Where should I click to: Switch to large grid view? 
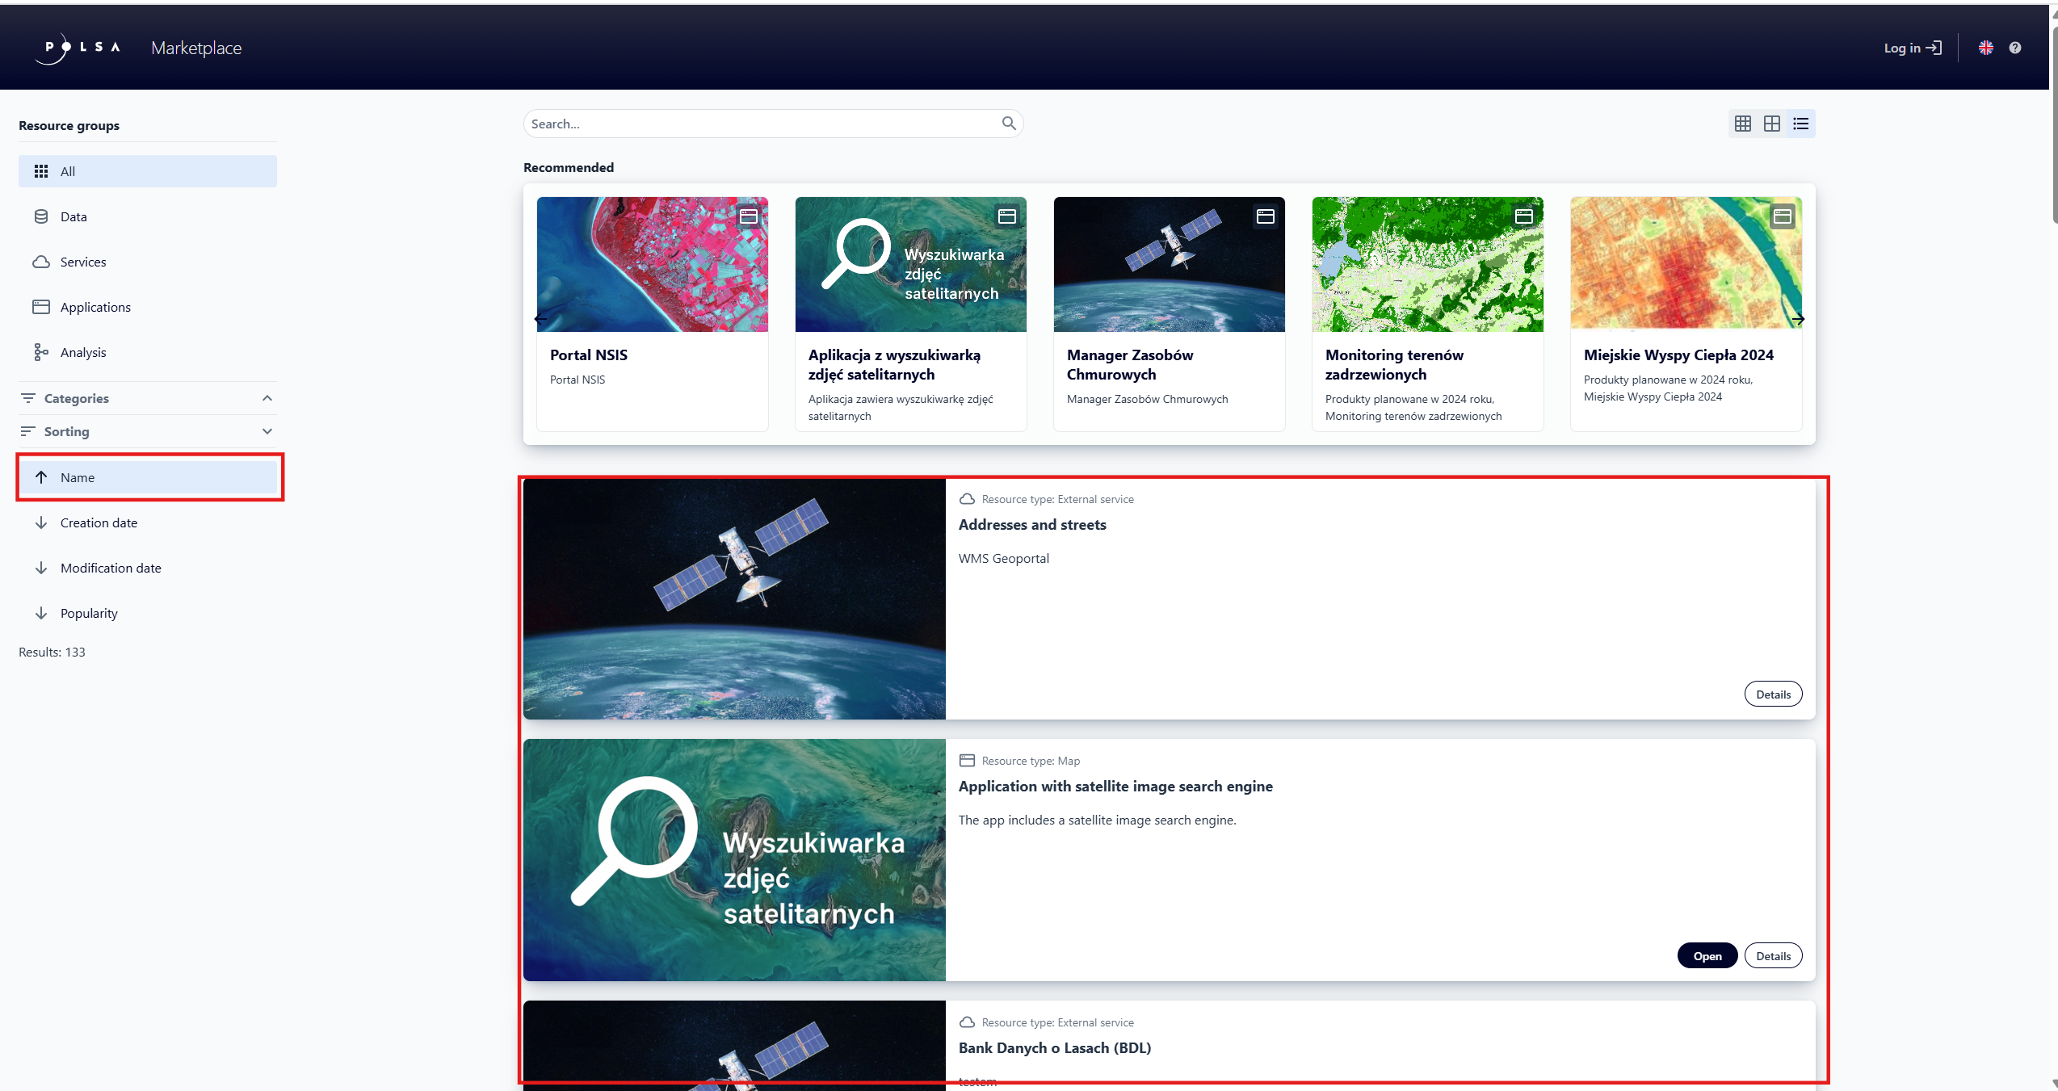tap(1771, 124)
